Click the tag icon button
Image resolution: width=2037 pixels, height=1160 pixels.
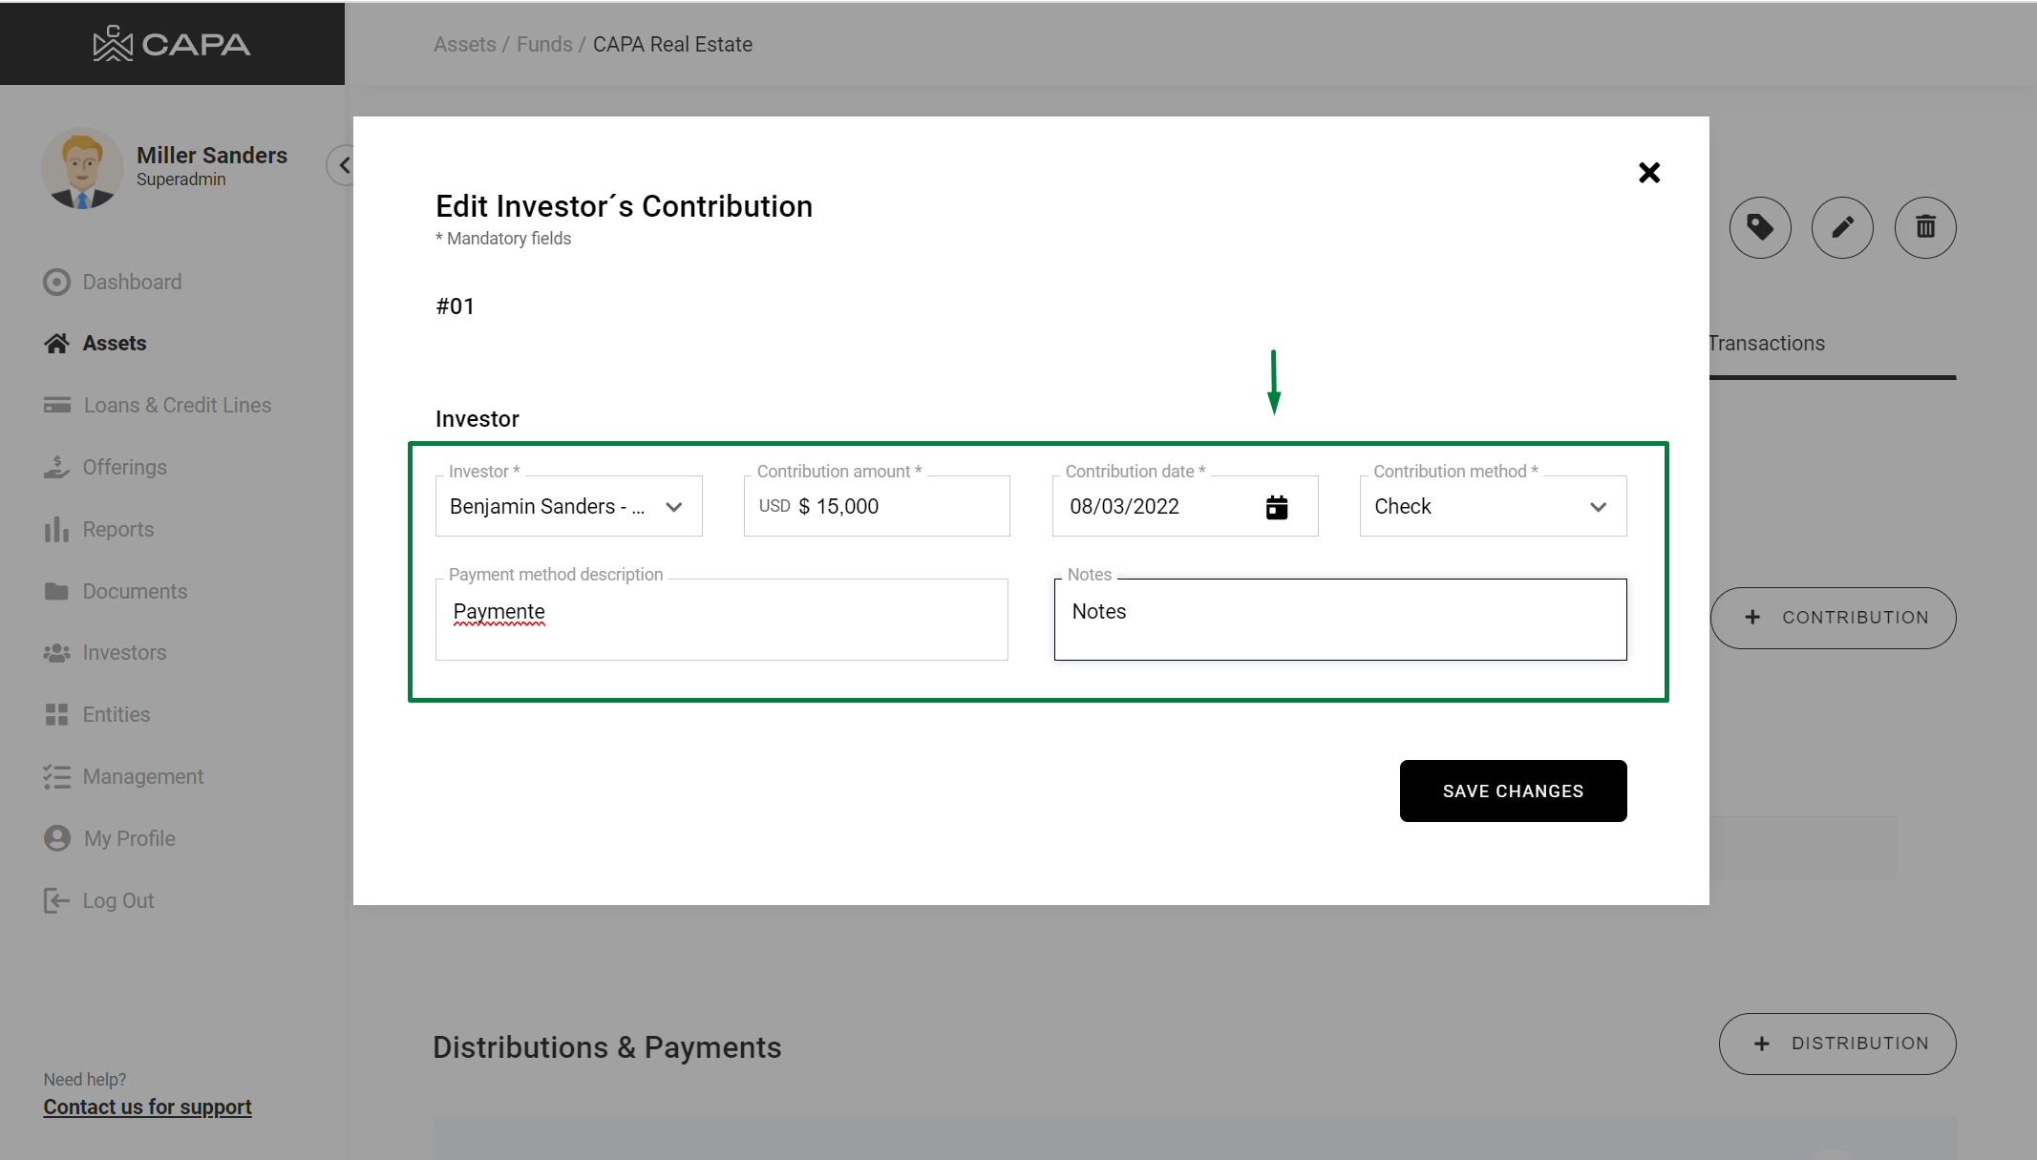tap(1759, 228)
